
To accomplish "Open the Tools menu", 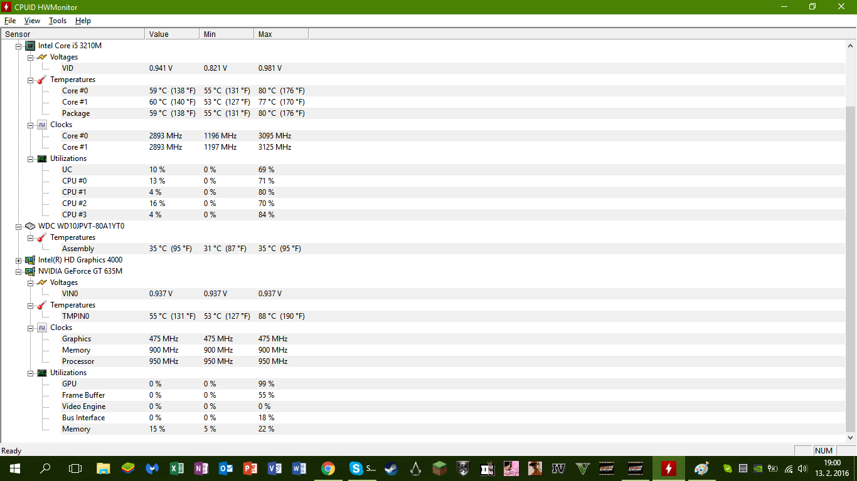I will (x=58, y=21).
